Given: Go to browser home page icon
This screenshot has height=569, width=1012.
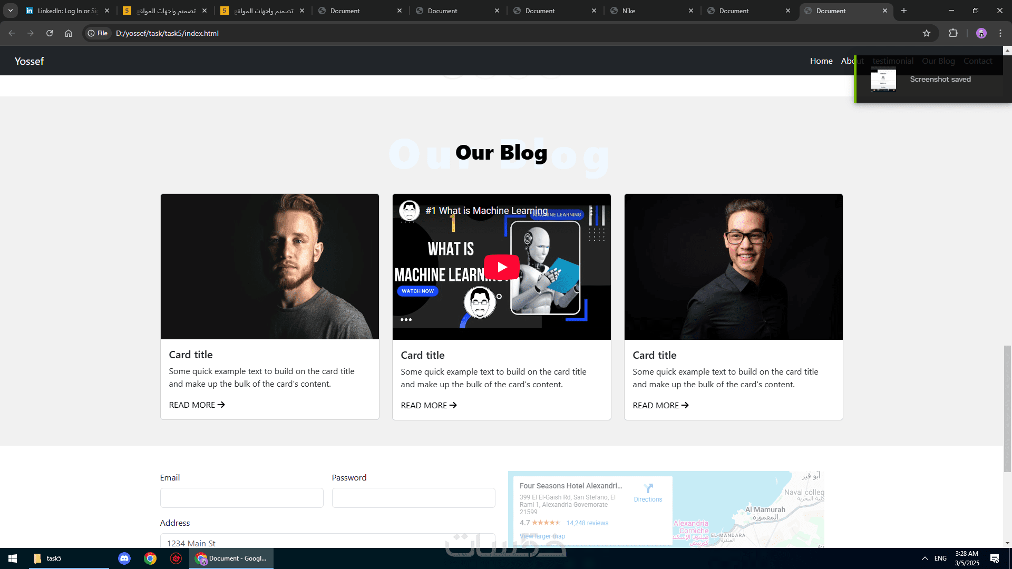Looking at the screenshot, I should click(69, 33).
